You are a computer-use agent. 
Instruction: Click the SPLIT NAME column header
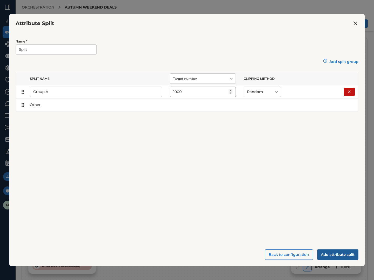click(x=40, y=79)
